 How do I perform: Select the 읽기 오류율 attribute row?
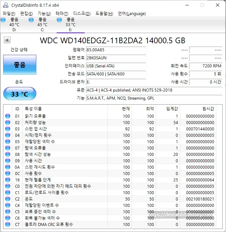pos(110,116)
